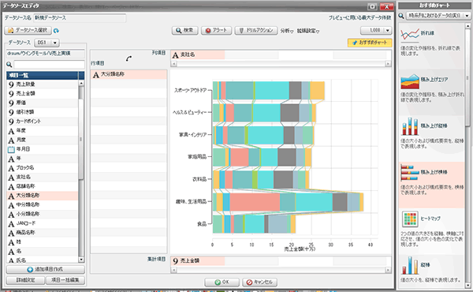This screenshot has height=292, width=473.
Task: Click 支社名 in the column items area
Action: click(198, 55)
